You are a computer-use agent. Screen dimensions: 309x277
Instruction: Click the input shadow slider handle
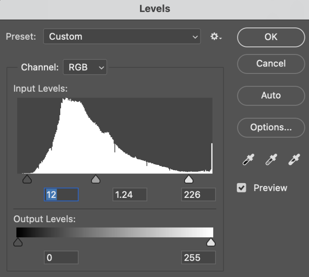coord(27,179)
